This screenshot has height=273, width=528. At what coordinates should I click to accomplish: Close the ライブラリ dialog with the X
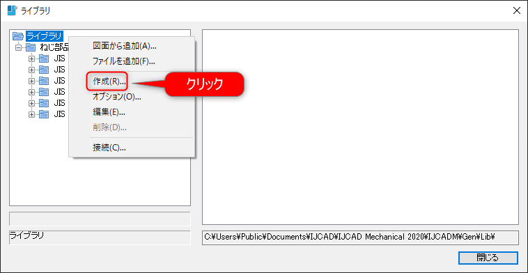tap(517, 10)
